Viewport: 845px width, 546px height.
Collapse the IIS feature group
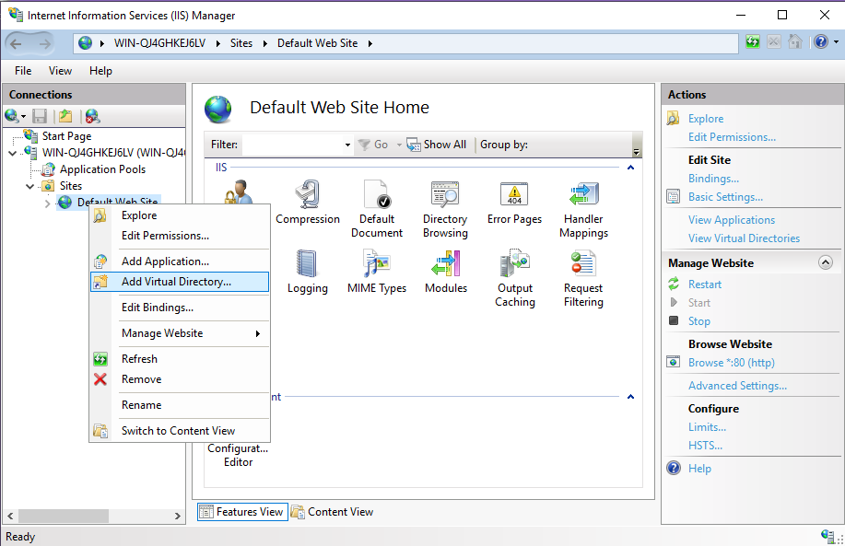click(630, 168)
